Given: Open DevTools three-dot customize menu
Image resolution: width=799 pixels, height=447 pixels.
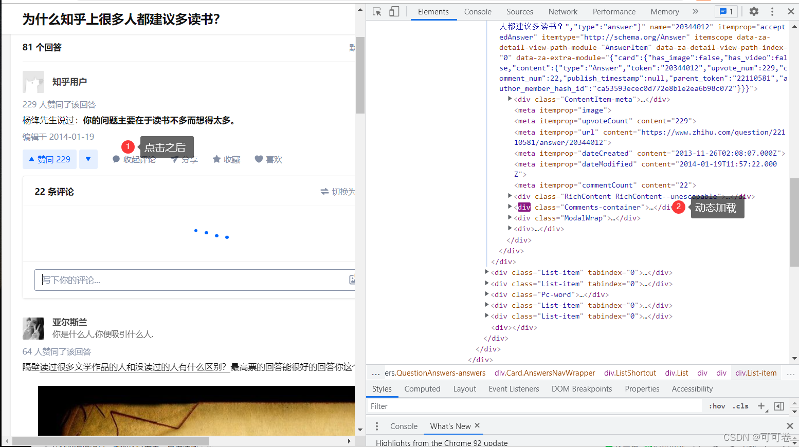Looking at the screenshot, I should [772, 11].
